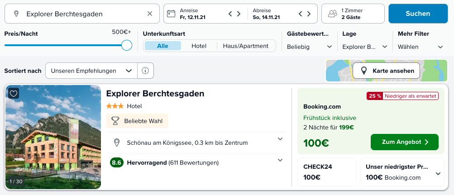Screen dimensions: 454x195
Task: Click the Zum Angebot button
Action: tap(405, 142)
